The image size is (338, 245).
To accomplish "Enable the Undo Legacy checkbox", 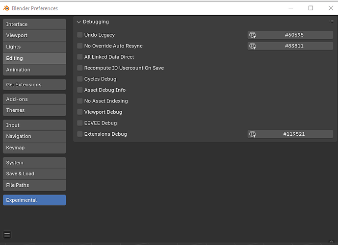I will (80, 35).
